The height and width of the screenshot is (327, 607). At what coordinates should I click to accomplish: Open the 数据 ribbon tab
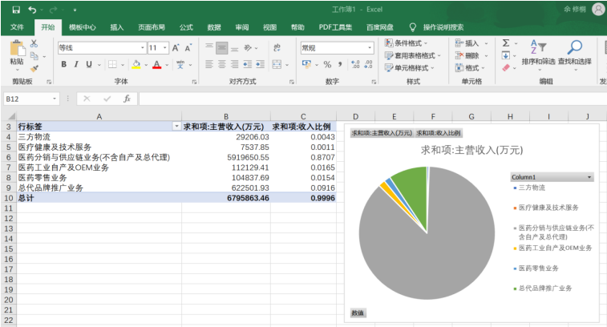[x=214, y=27]
